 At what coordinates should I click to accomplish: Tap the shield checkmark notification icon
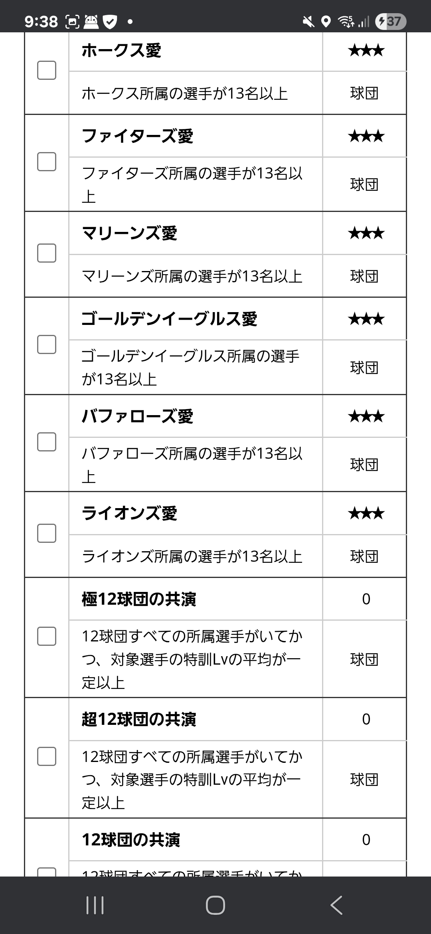click(110, 22)
